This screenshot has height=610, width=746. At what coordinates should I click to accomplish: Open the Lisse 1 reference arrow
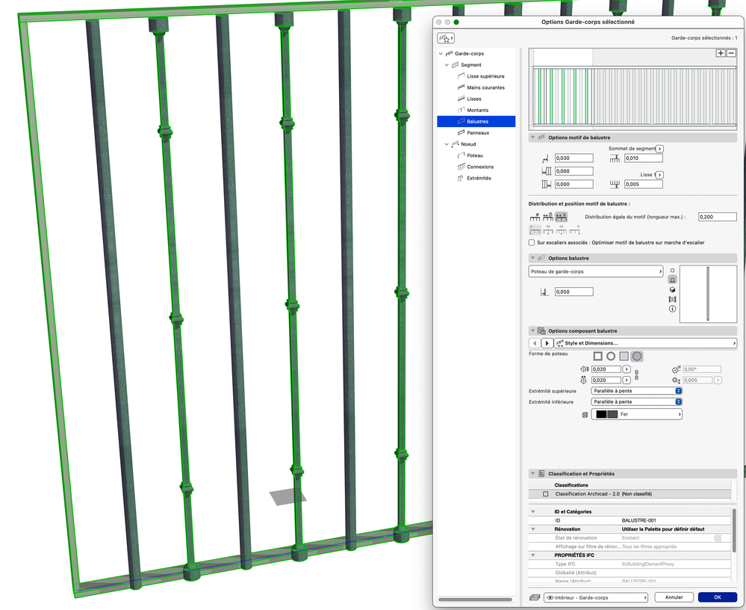659,175
